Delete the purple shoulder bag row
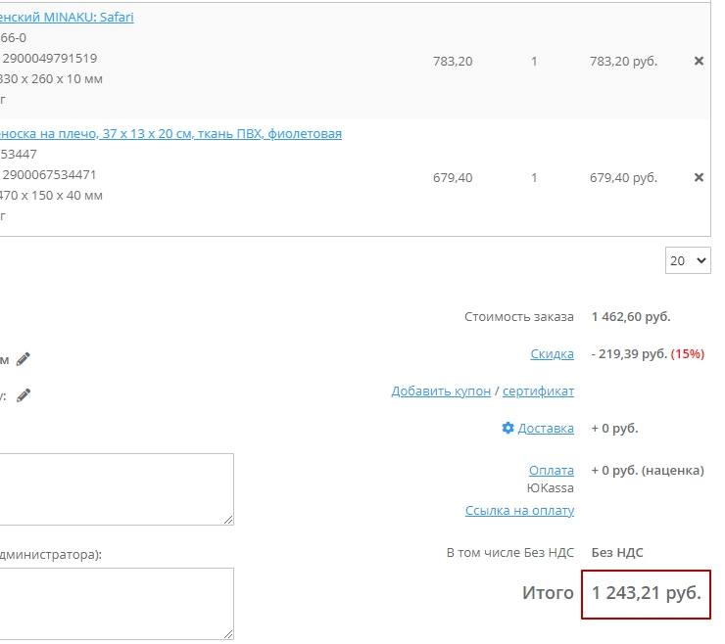 pyautogui.click(x=699, y=177)
